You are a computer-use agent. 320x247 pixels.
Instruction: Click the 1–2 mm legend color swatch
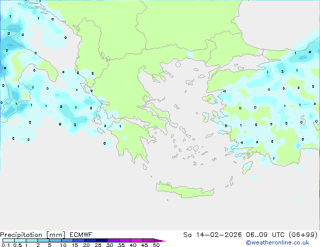click(32, 240)
